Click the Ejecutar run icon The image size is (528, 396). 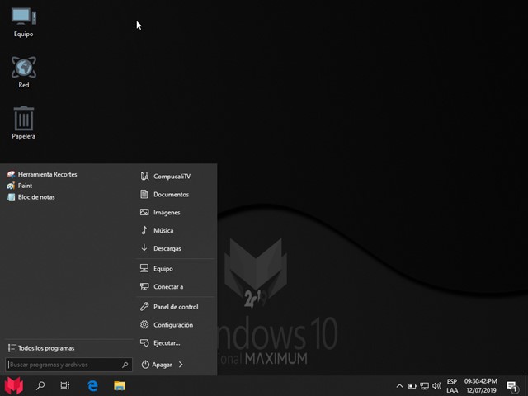point(144,343)
